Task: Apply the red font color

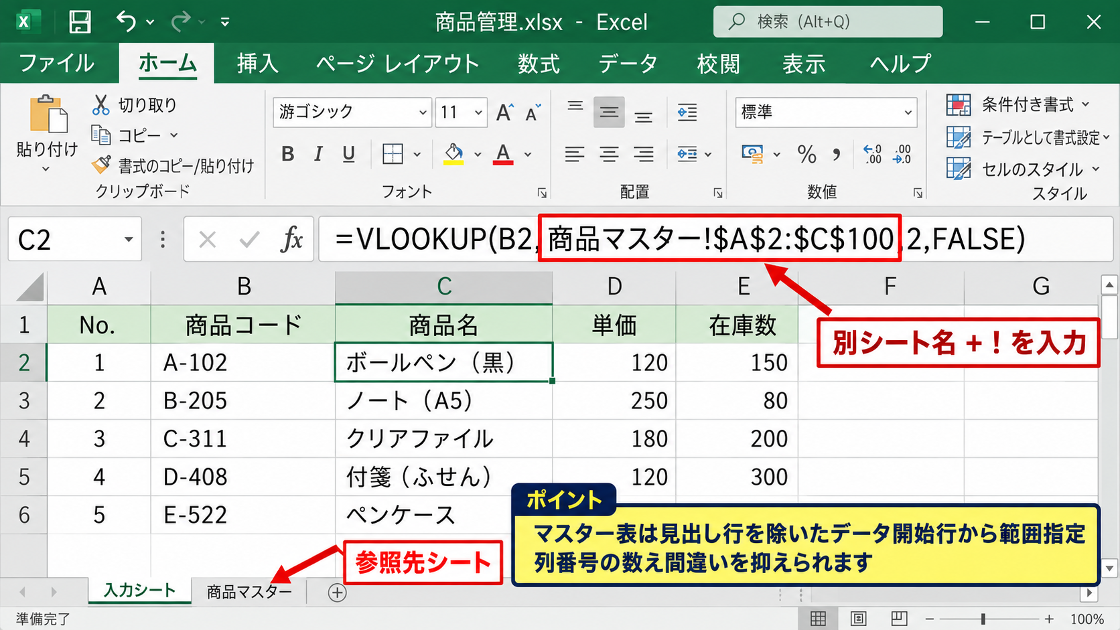Action: coord(503,154)
